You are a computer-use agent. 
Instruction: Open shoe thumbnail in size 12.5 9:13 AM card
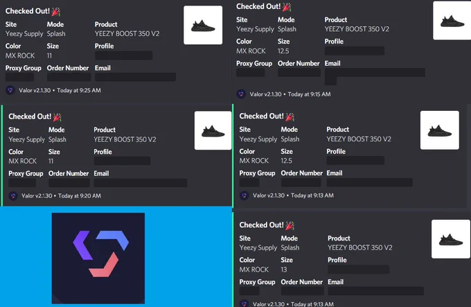coord(440,130)
